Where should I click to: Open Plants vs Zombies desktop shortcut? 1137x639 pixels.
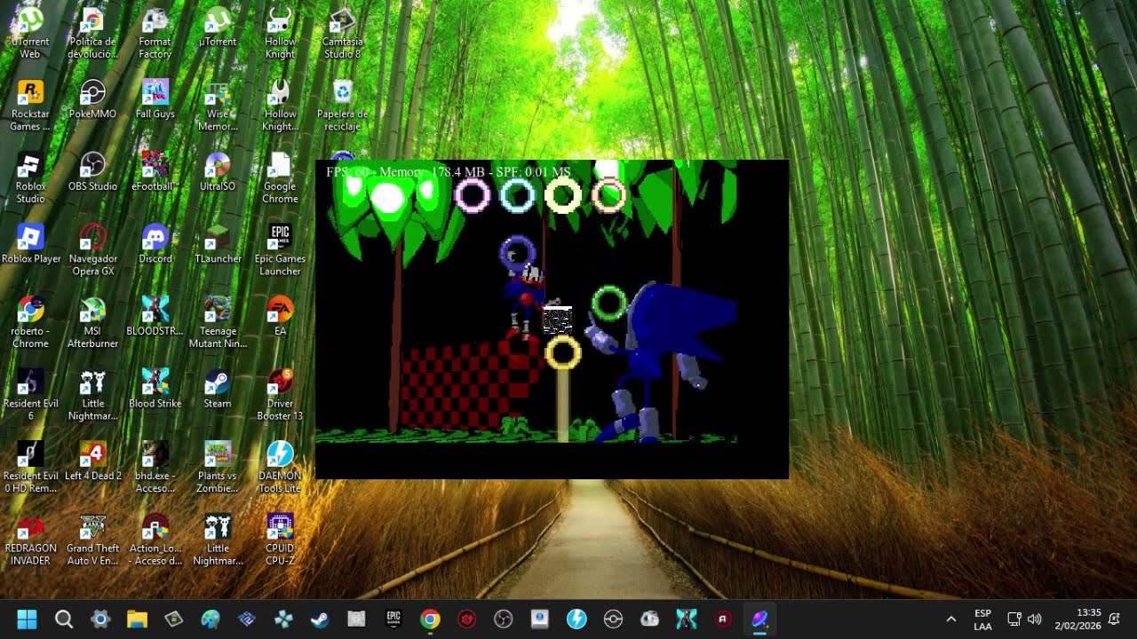click(x=218, y=468)
